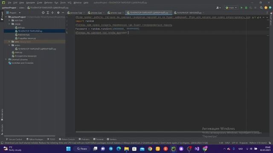273x153 pixels.
Task: Select Угадайка число.py file
Action: (26, 38)
